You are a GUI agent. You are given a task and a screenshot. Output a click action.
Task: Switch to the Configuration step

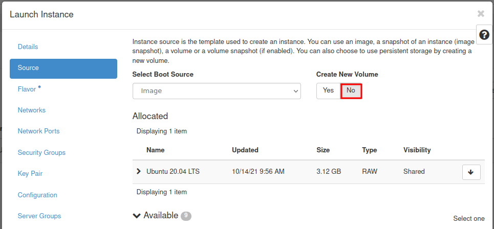(x=37, y=195)
